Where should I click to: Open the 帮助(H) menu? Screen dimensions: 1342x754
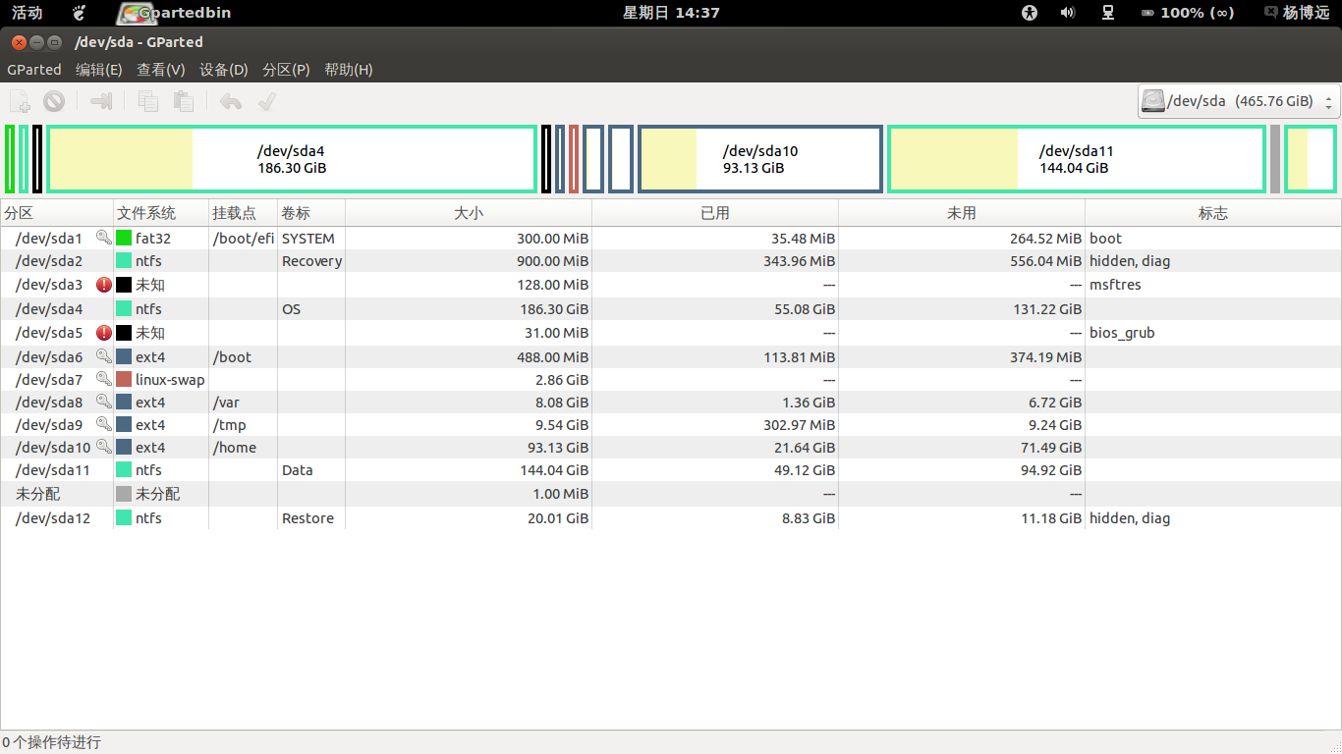click(x=349, y=70)
